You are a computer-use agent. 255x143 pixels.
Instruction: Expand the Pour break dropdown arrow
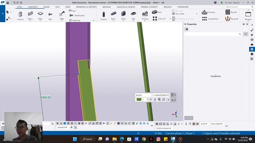point(196,14)
